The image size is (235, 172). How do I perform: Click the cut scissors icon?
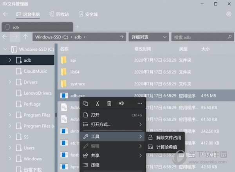click(98, 103)
